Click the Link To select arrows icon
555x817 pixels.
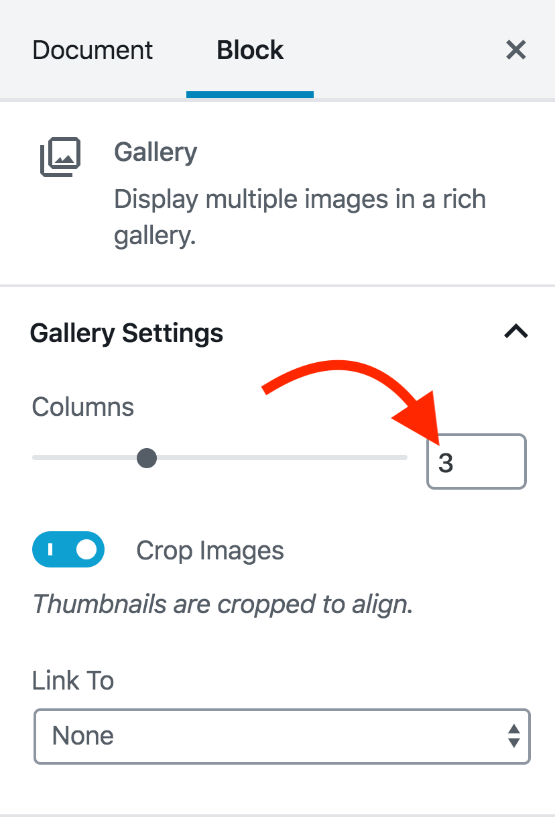(x=513, y=736)
